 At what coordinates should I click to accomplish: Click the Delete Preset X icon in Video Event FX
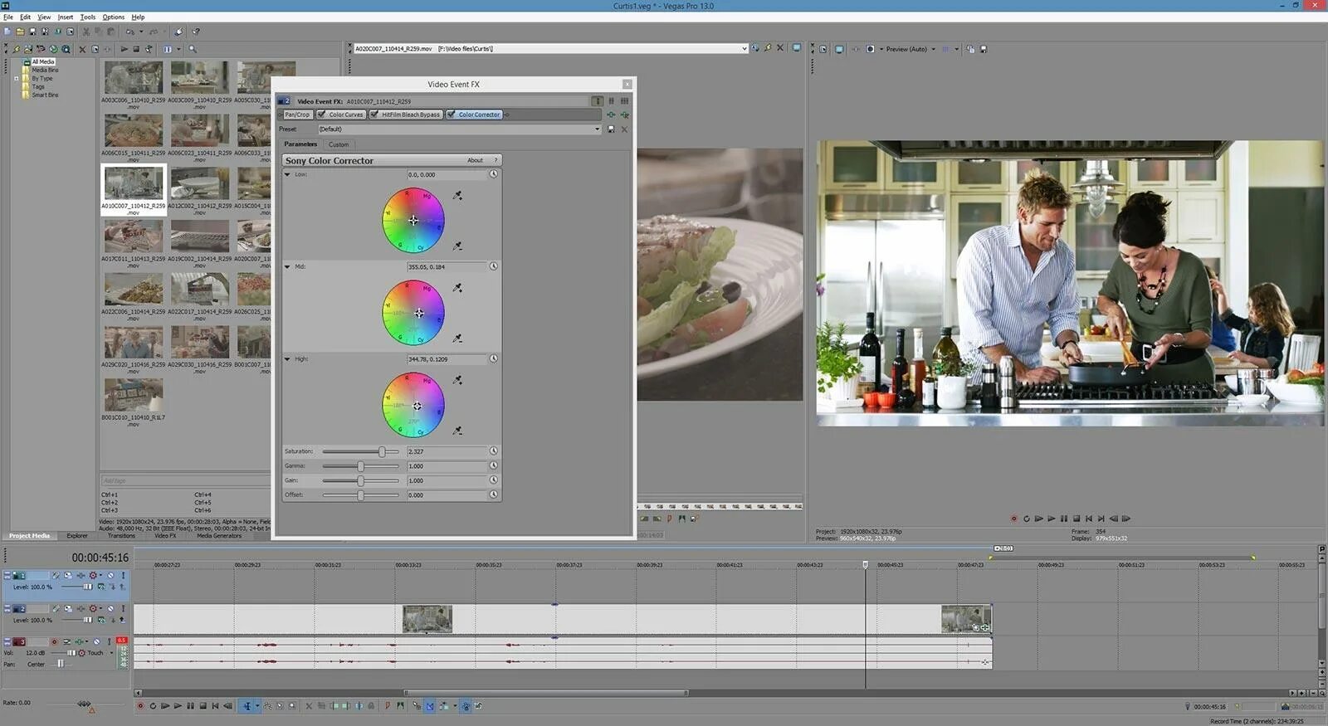(624, 129)
